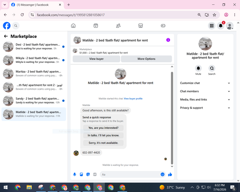Open the Friends icon in top navigation

(x=118, y=25)
